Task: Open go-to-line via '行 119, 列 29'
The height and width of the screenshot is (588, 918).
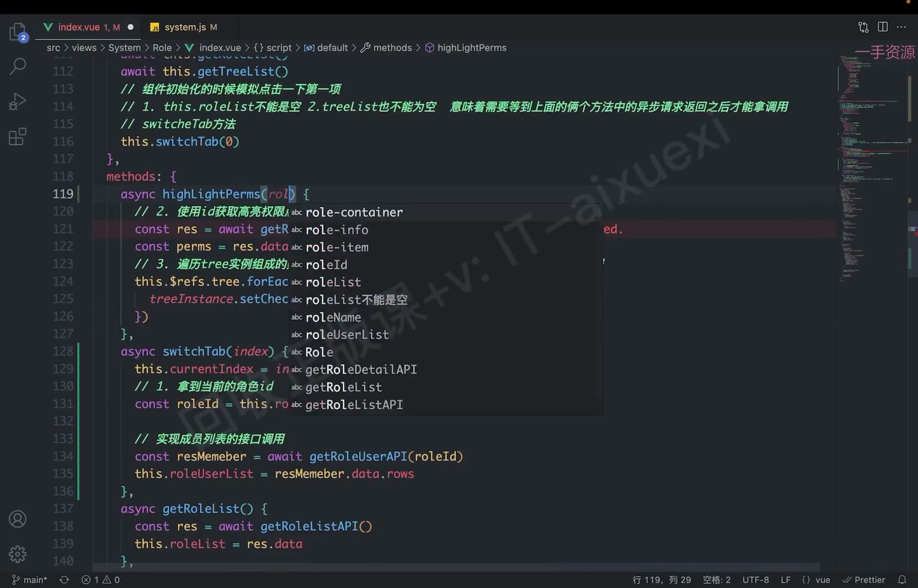Action: coord(661,580)
